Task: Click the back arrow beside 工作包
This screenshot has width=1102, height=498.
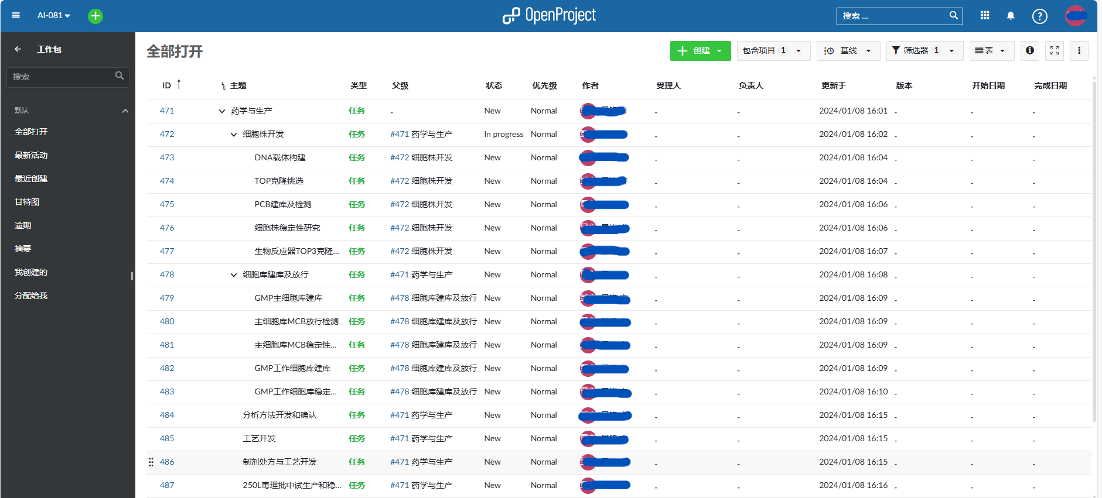Action: pos(18,49)
